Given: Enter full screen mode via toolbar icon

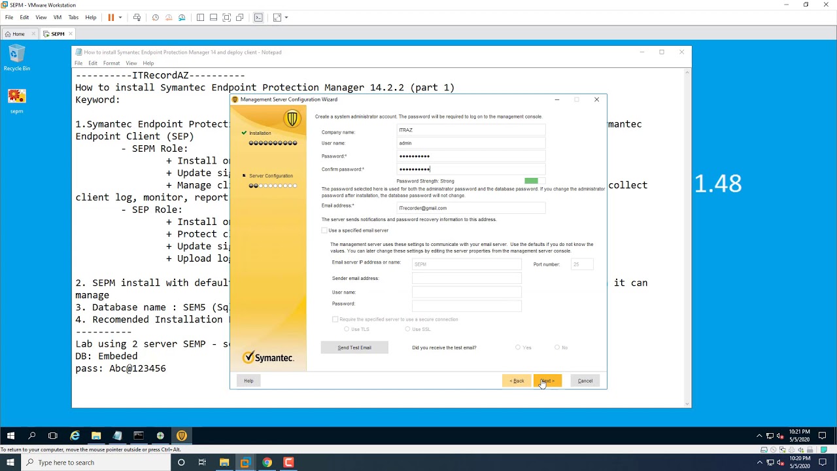Looking at the screenshot, I should (226, 18).
